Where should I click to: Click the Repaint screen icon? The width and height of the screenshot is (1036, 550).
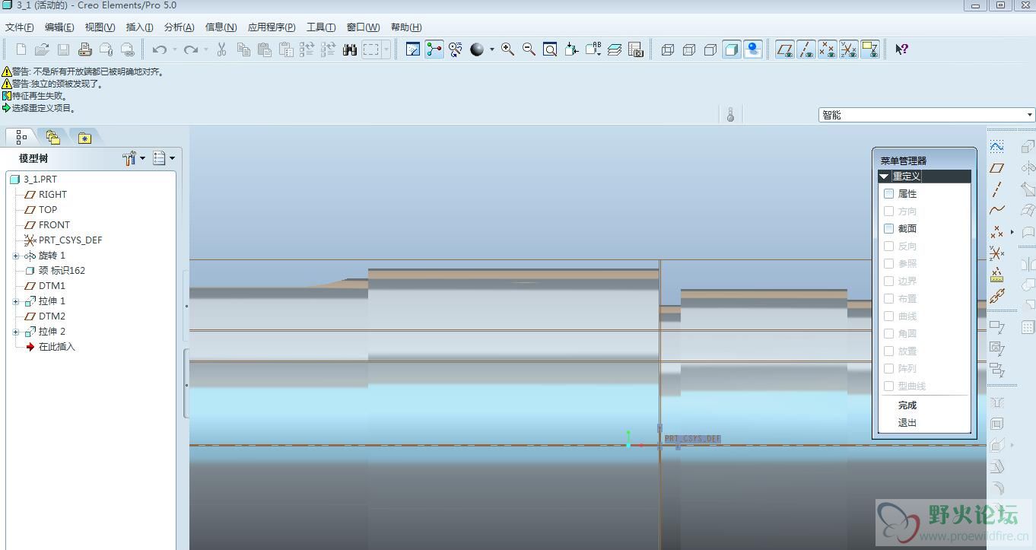click(x=413, y=49)
